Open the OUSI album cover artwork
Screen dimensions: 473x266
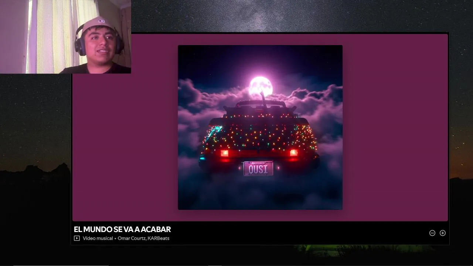click(x=260, y=127)
